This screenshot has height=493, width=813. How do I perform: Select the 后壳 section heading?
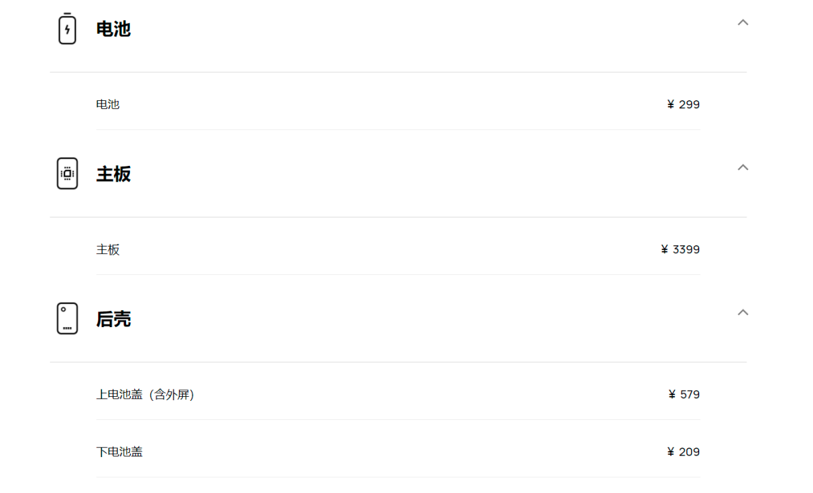(113, 319)
